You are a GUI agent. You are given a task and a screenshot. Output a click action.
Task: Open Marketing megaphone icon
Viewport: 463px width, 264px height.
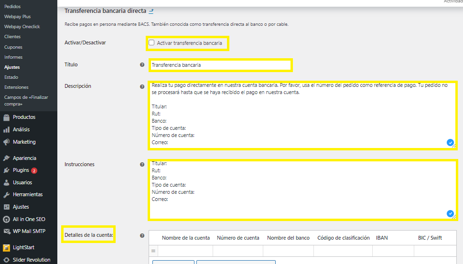pos(6,142)
